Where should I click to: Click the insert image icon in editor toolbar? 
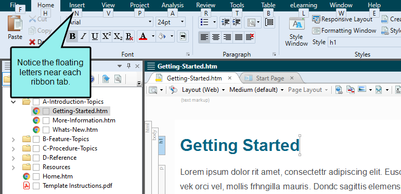coord(361,89)
